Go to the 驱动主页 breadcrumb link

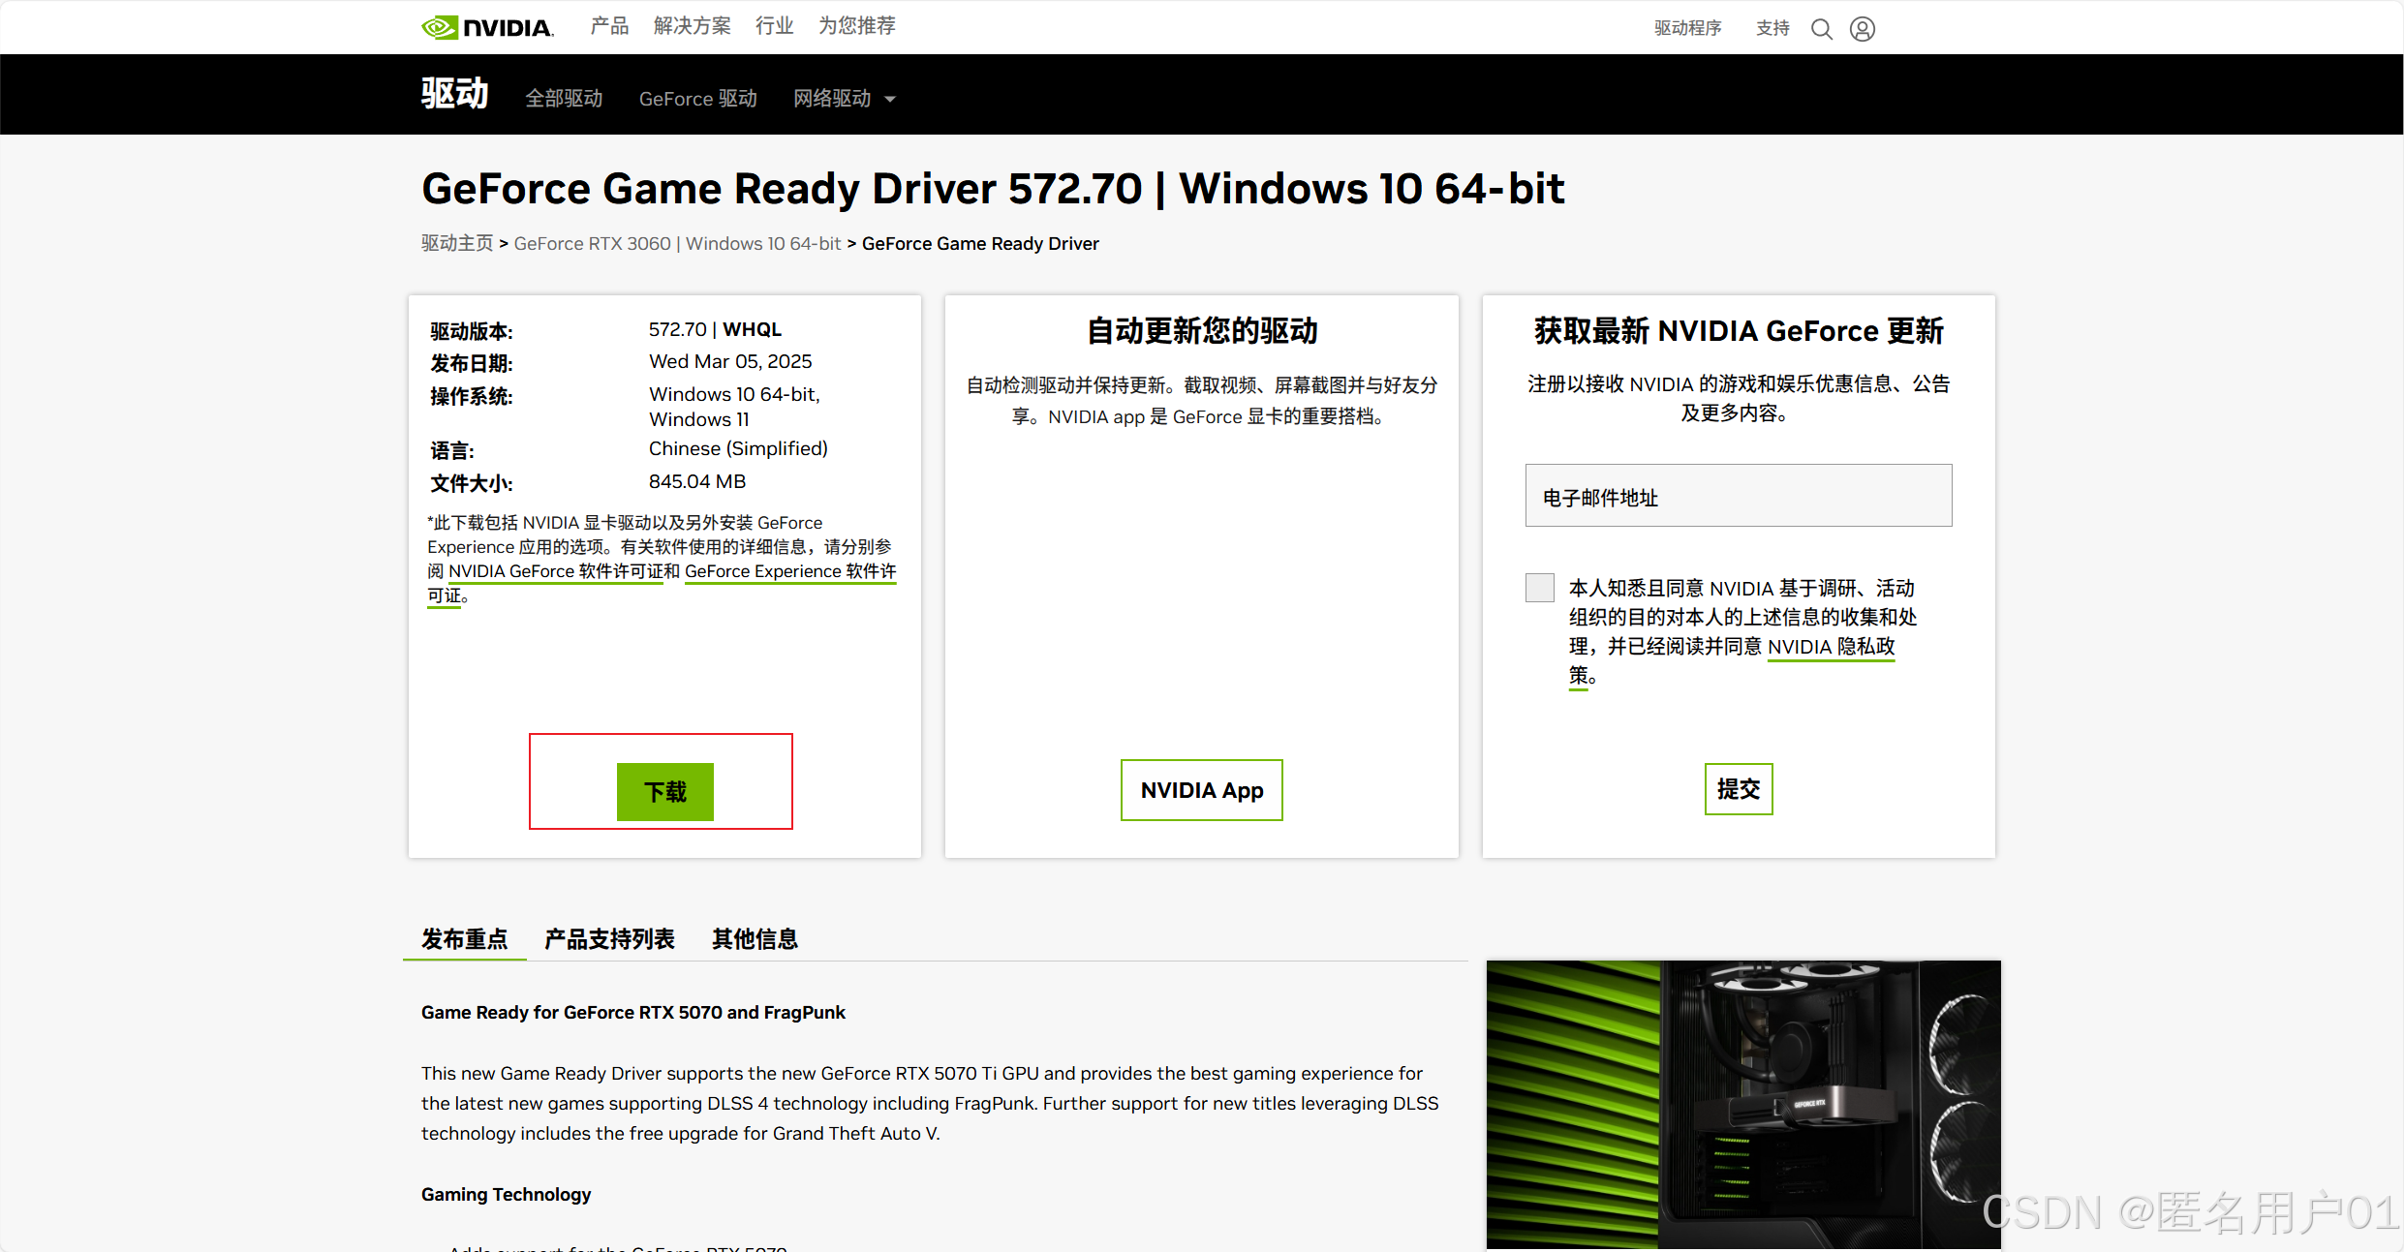click(x=456, y=243)
